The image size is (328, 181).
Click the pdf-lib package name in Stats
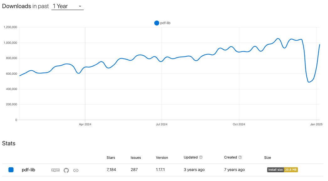coord(28,170)
